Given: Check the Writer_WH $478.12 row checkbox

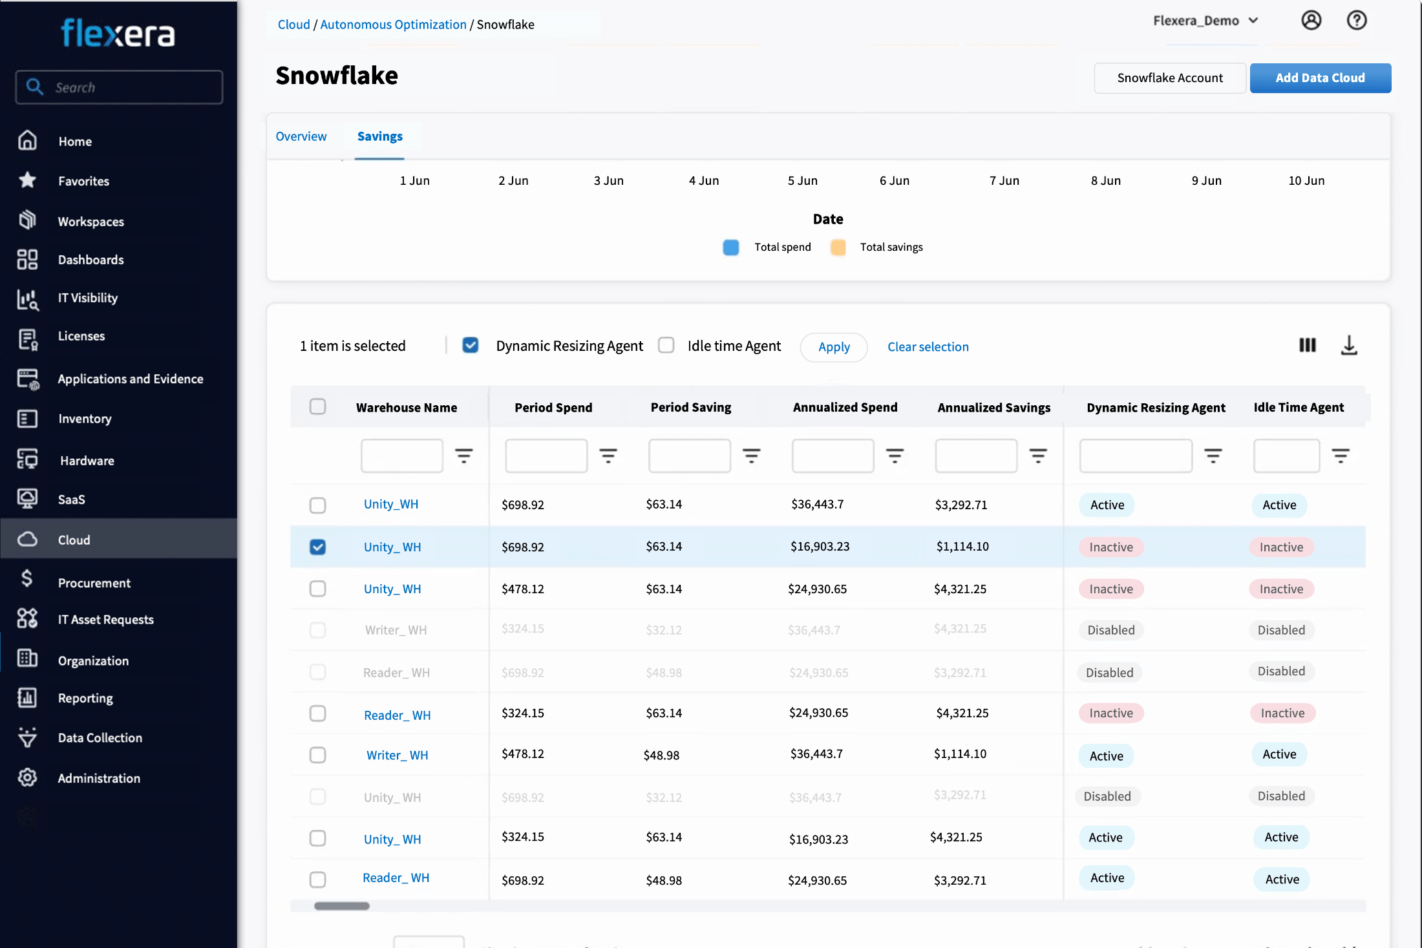Looking at the screenshot, I should 317,755.
